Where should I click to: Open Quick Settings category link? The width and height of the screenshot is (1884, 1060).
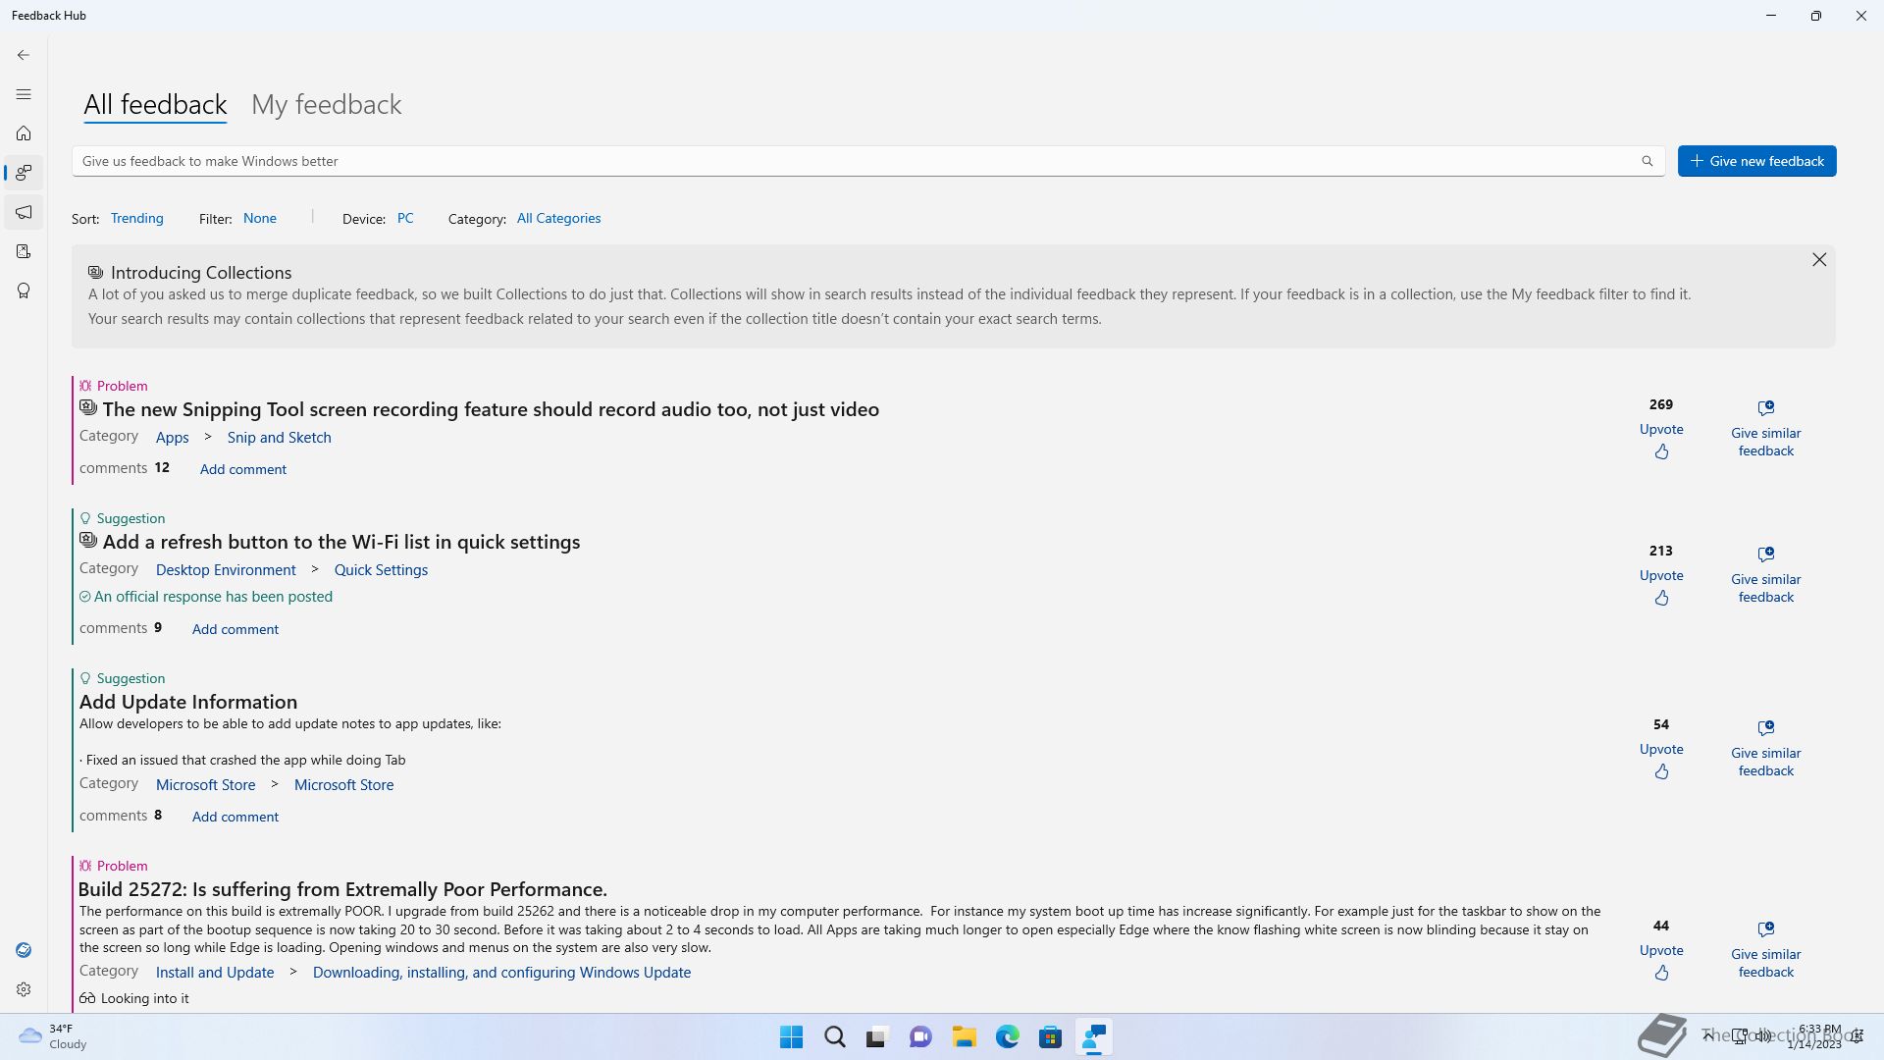[381, 570]
